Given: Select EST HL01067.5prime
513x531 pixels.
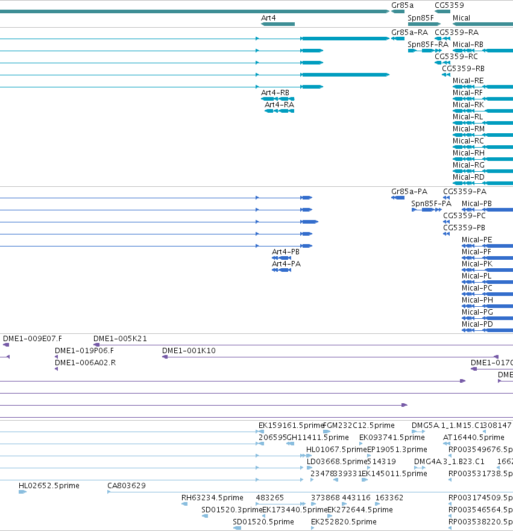Looking at the screenshot, I should pos(309,456).
